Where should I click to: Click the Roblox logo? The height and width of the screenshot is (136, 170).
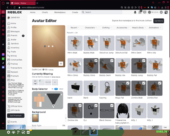15,12
